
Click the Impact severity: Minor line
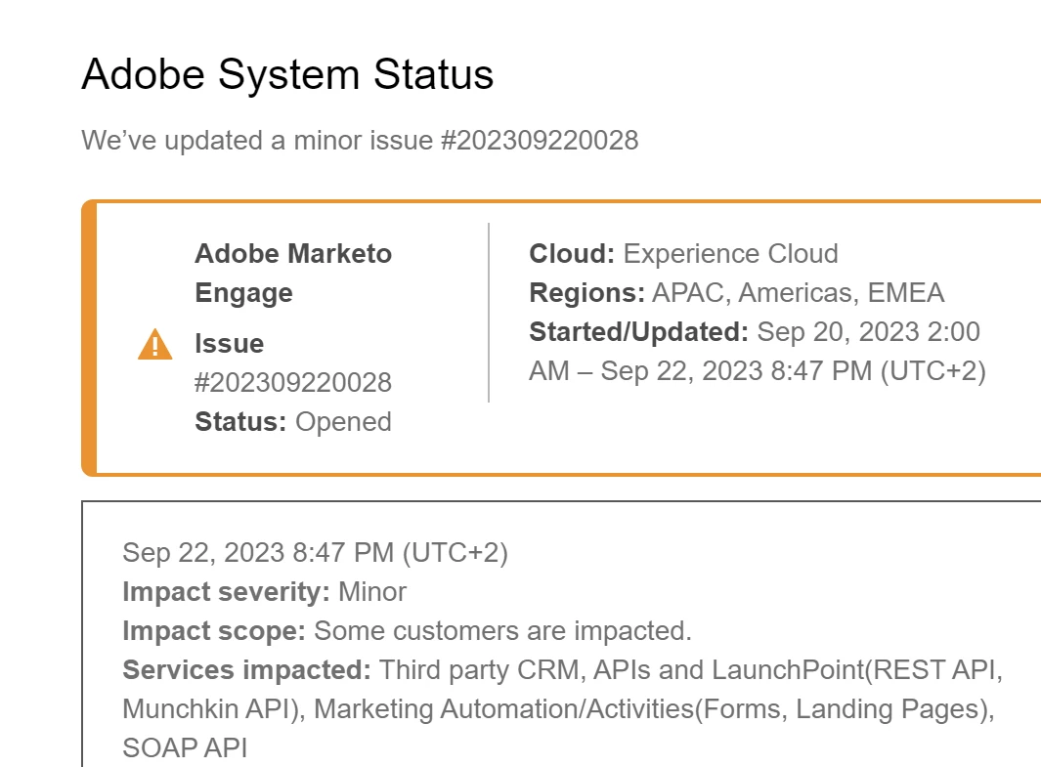click(x=264, y=592)
